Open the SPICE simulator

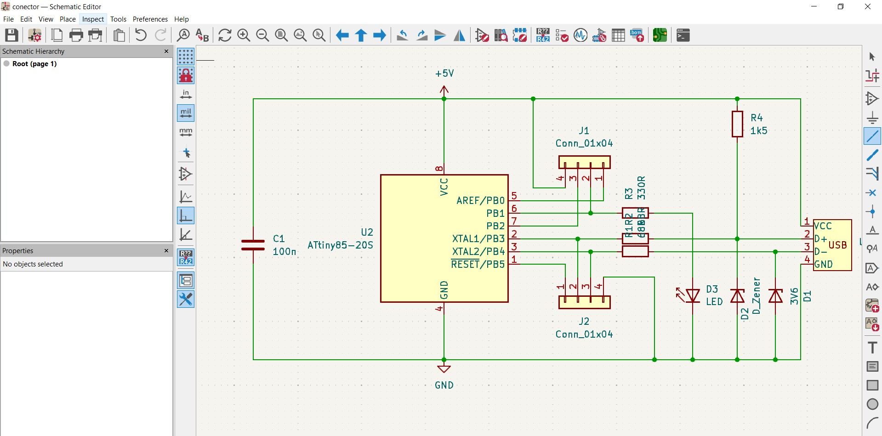[x=580, y=35]
